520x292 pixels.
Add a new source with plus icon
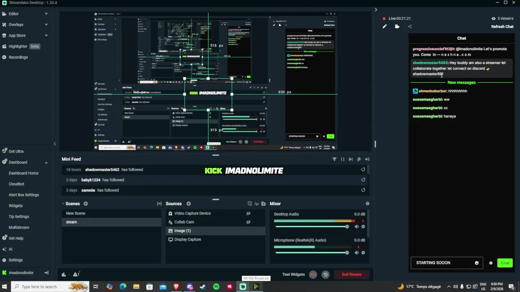click(188, 204)
